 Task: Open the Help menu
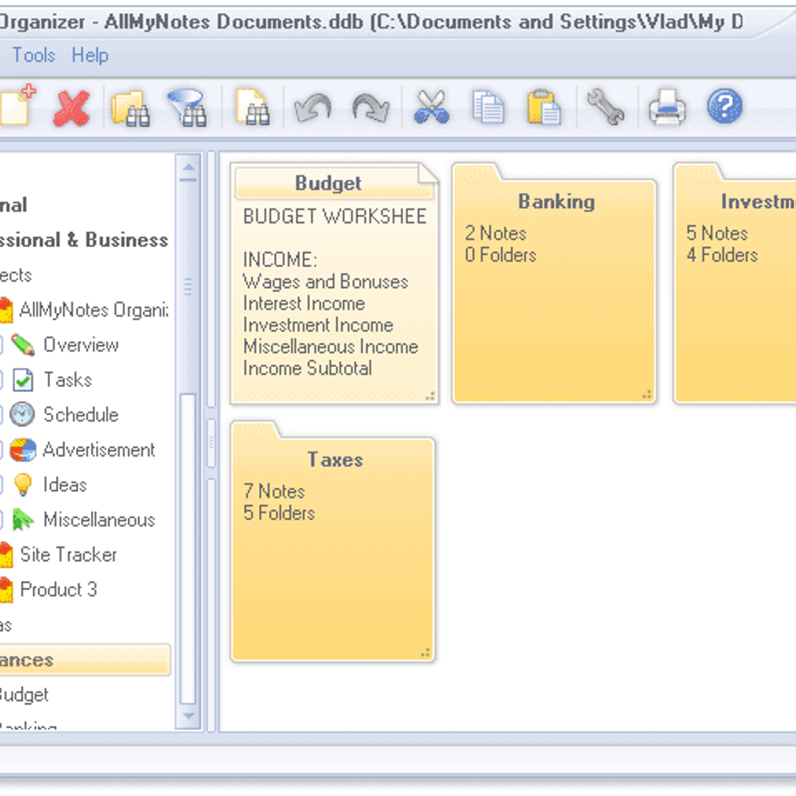pos(90,55)
